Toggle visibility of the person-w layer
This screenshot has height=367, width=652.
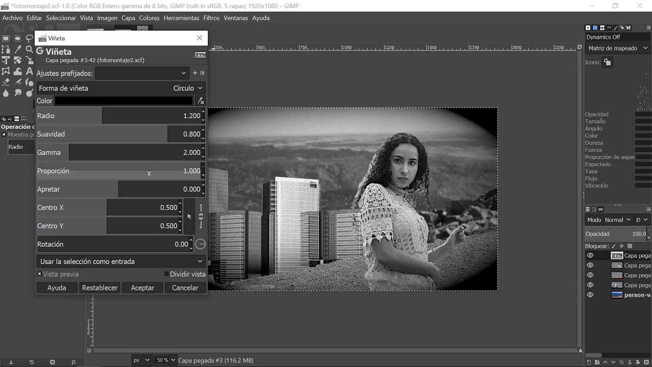pyautogui.click(x=590, y=295)
